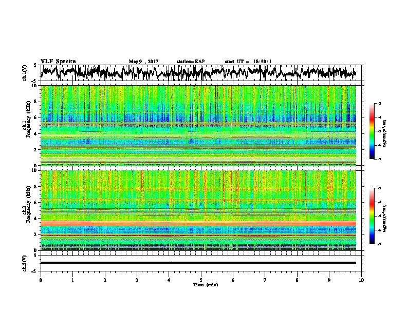The width and height of the screenshot is (407, 314).
Task: Click the '-7' tick on ch.1 colorbar
Action: coord(379,159)
